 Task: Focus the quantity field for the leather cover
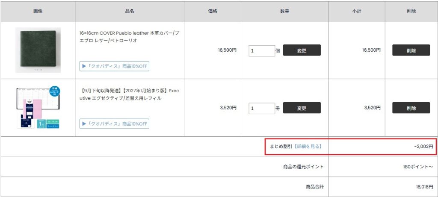pyautogui.click(x=262, y=51)
